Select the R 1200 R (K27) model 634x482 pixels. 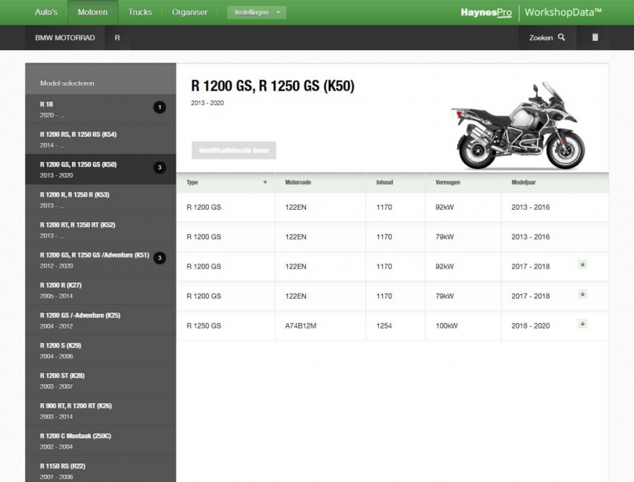pos(101,290)
